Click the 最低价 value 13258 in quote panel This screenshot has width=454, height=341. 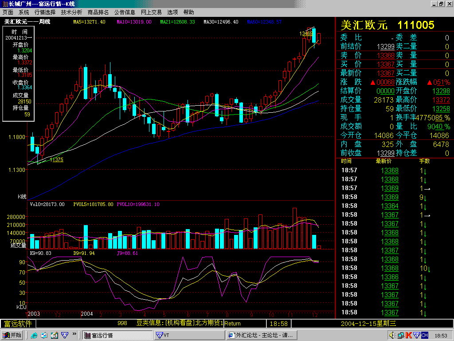click(441, 109)
